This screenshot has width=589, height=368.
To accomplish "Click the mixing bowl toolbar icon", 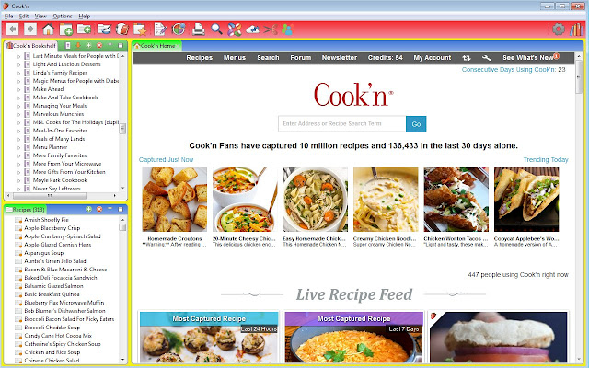I will click(x=104, y=29).
